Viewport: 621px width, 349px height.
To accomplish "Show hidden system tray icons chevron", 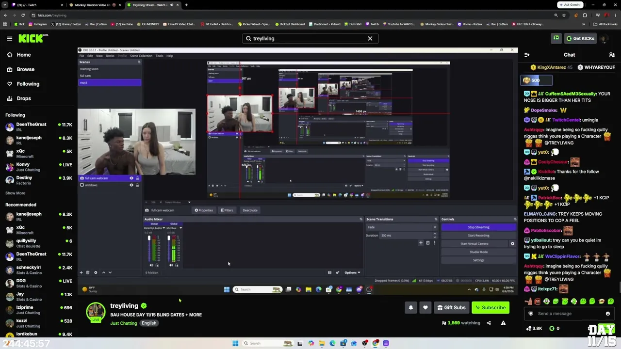I will pos(469,289).
